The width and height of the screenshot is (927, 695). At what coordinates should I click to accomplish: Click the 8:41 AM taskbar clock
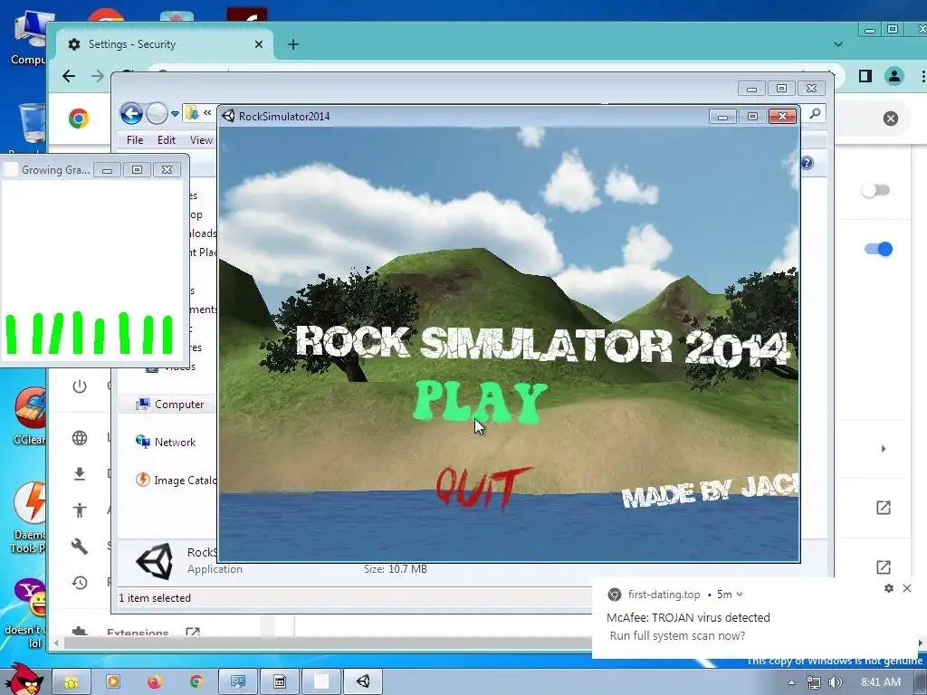point(881,682)
